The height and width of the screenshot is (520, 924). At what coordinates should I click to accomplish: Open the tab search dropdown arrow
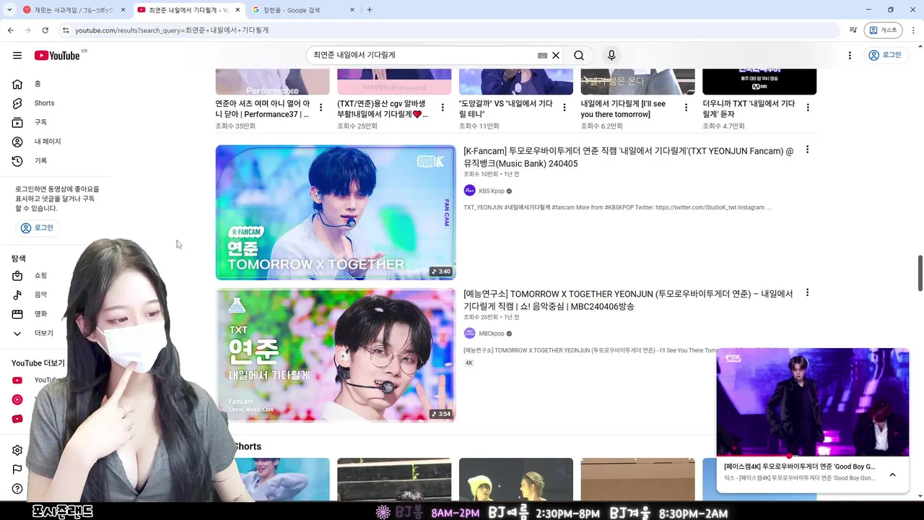(x=9, y=10)
